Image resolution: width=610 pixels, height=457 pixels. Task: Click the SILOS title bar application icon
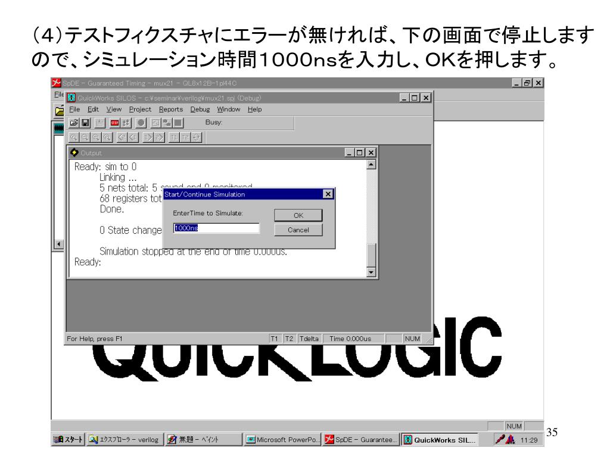pyautogui.click(x=71, y=98)
